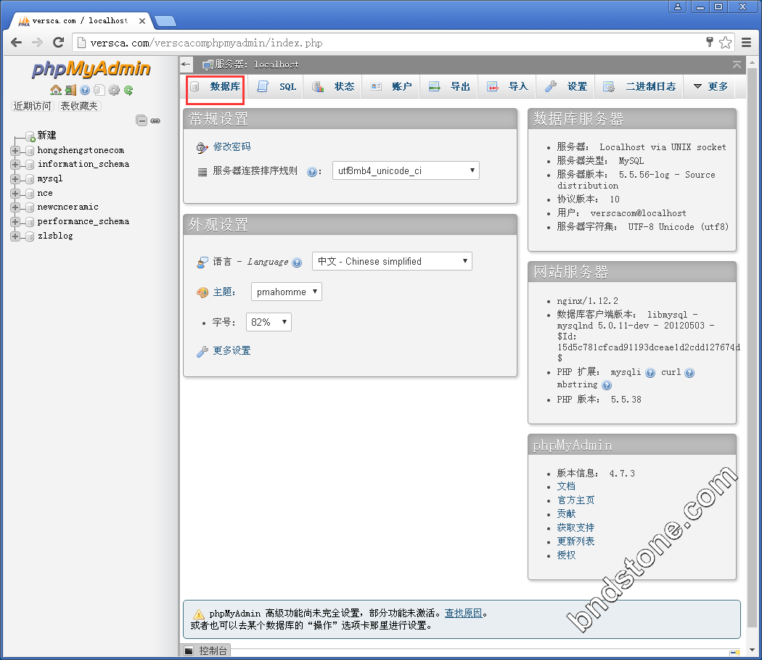Open help icon beside Language label

tap(297, 263)
